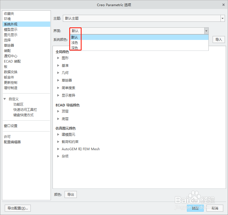Expand the 基准 color group

pos(58,66)
